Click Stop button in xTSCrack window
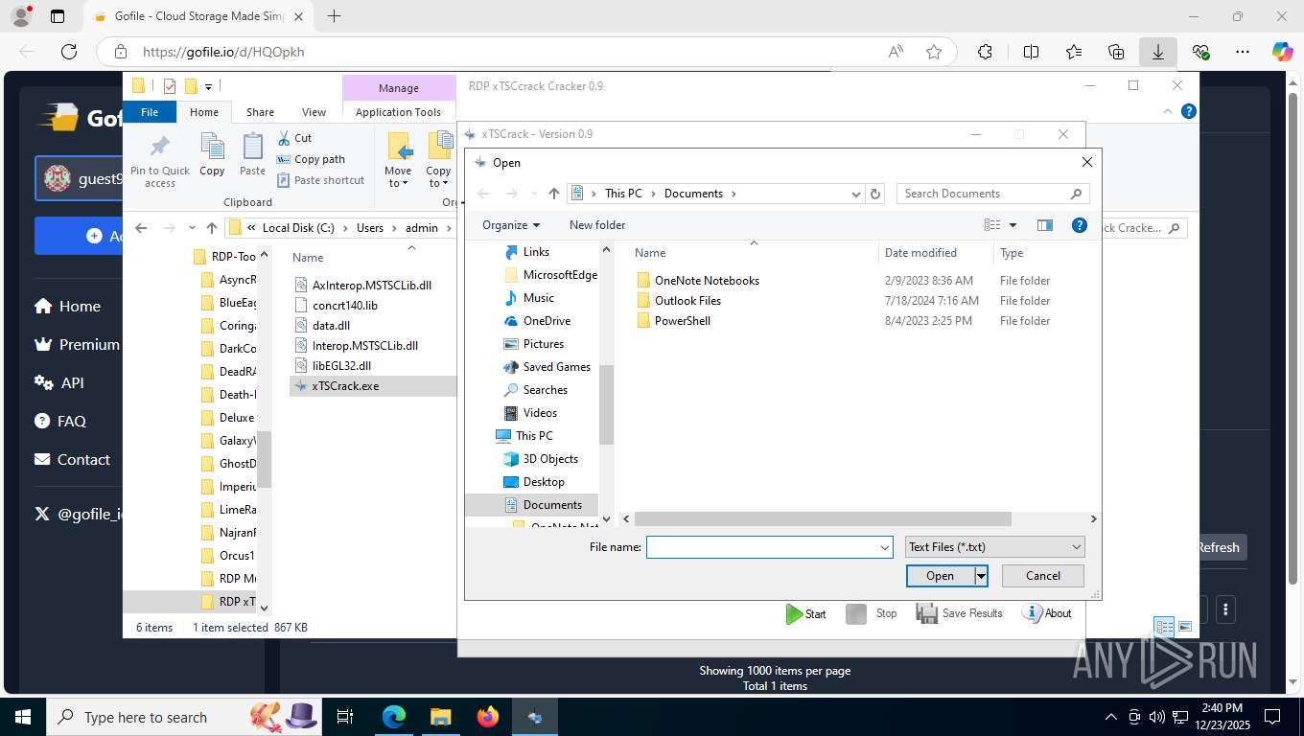Image resolution: width=1304 pixels, height=736 pixels. (x=872, y=613)
